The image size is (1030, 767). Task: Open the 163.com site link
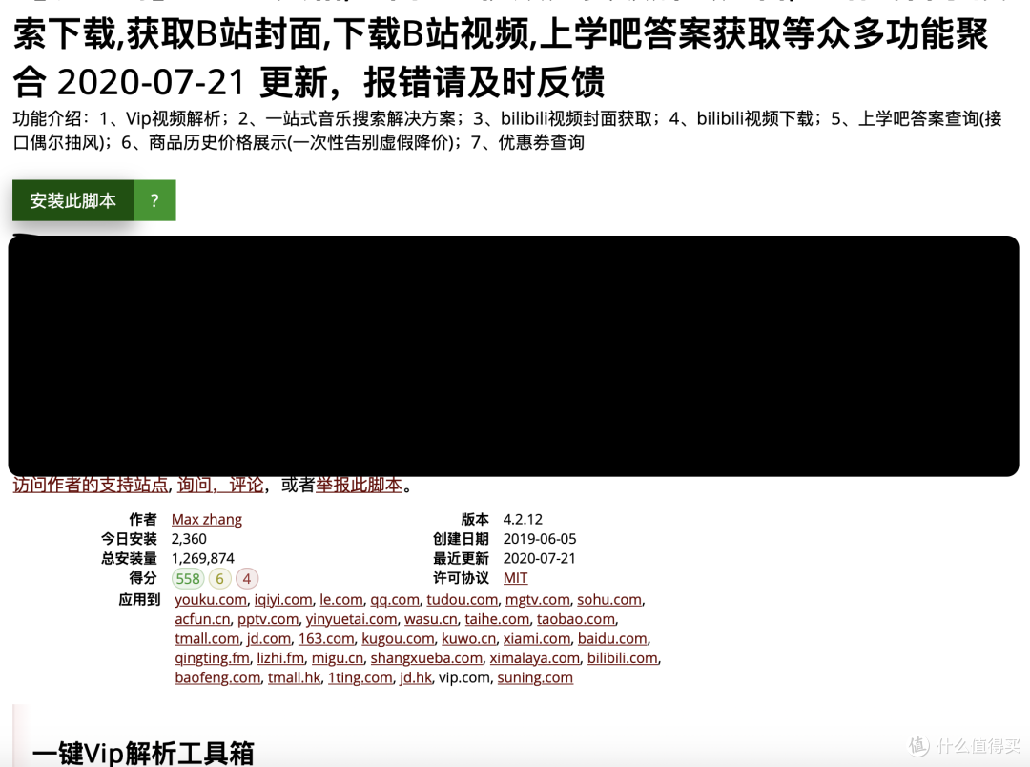point(326,639)
